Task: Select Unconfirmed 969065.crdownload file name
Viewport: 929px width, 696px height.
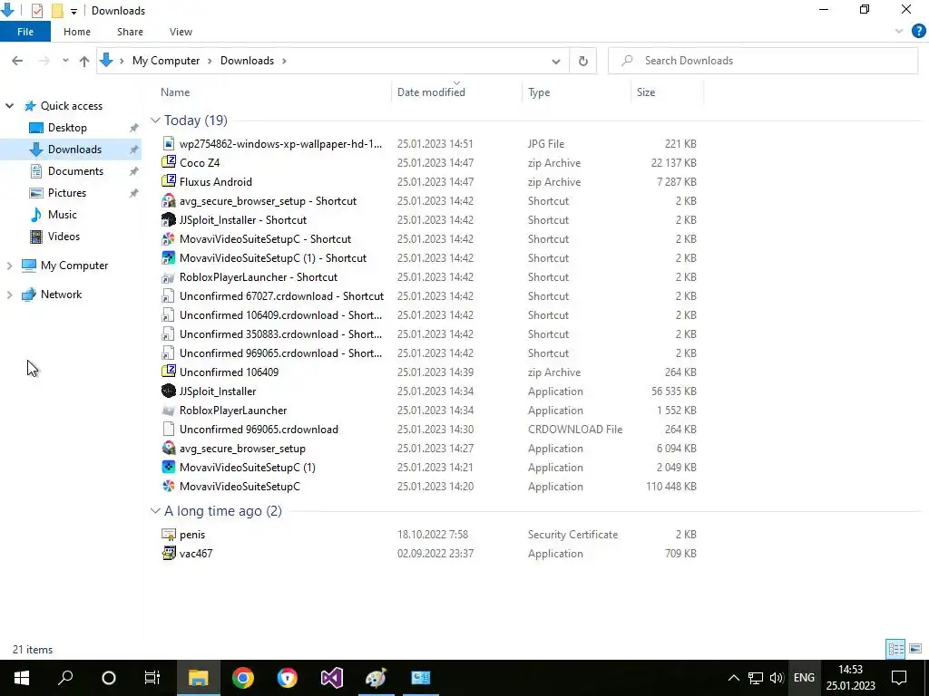Action: (259, 429)
